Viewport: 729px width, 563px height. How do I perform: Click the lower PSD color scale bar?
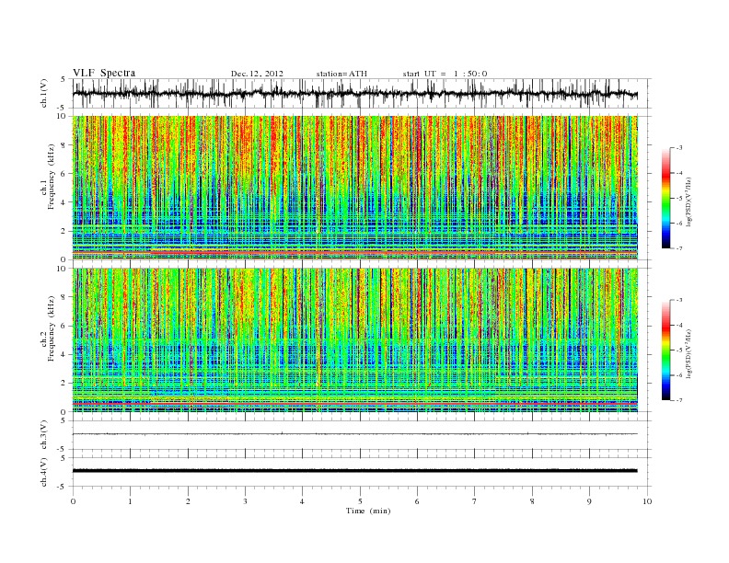[665, 350]
